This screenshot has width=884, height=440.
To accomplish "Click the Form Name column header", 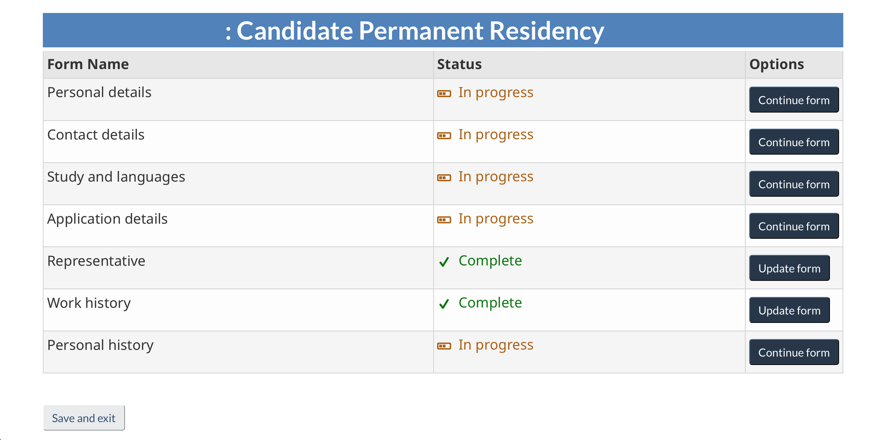I will [x=88, y=64].
